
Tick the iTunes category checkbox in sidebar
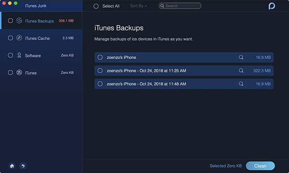[11, 73]
